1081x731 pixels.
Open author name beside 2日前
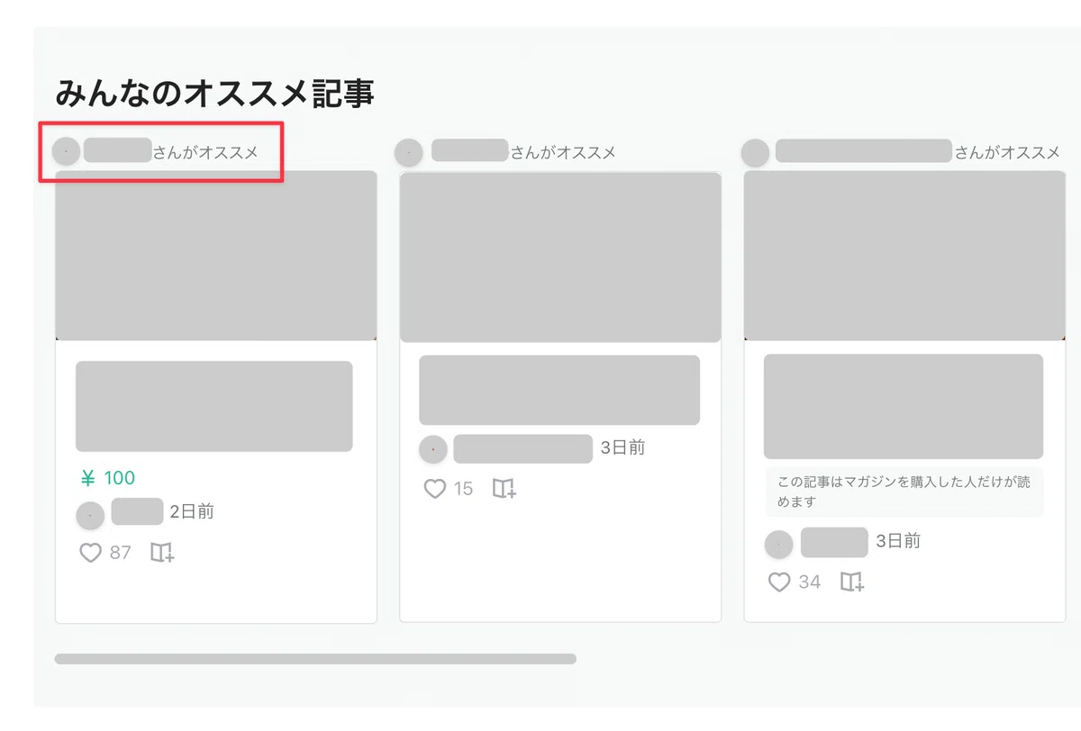pos(137,511)
